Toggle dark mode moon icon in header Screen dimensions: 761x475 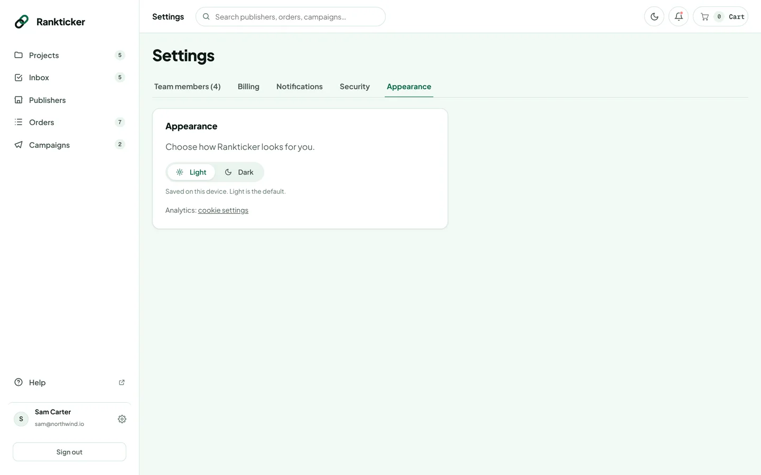(x=654, y=17)
